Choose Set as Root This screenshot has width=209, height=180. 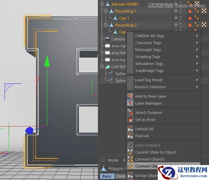tap(163, 120)
